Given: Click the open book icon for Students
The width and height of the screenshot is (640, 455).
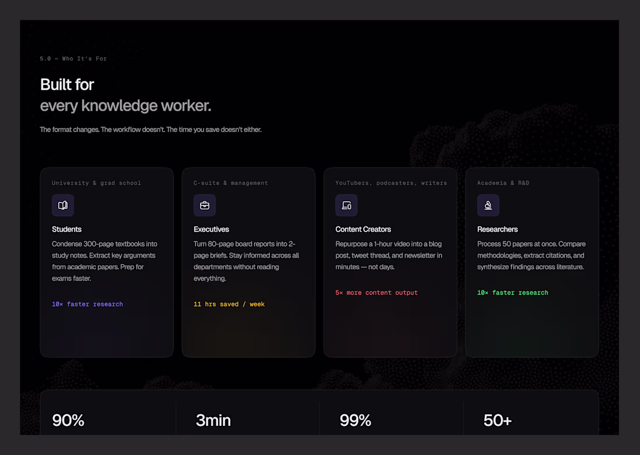Looking at the screenshot, I should click(x=63, y=205).
